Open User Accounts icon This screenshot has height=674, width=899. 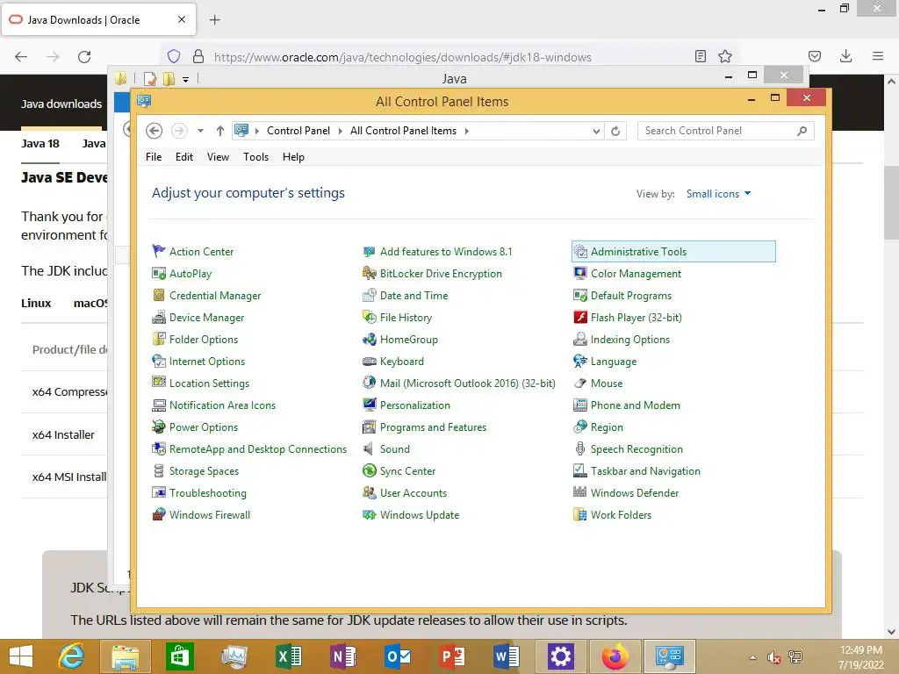click(370, 493)
